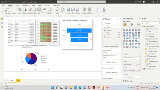Collapse the Fields pane

[158, 19]
